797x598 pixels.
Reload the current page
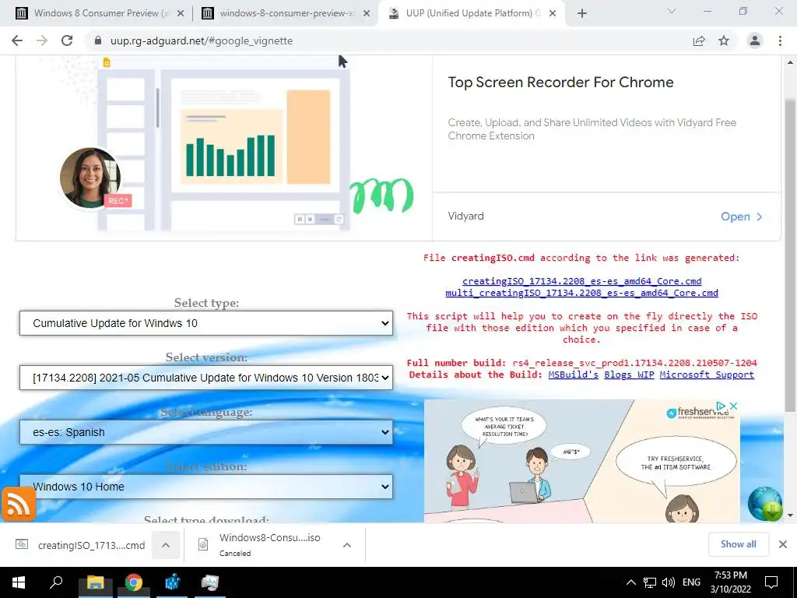(x=67, y=40)
